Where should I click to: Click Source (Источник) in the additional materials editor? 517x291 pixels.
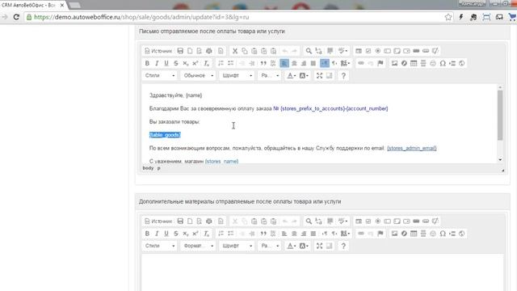[158, 221]
